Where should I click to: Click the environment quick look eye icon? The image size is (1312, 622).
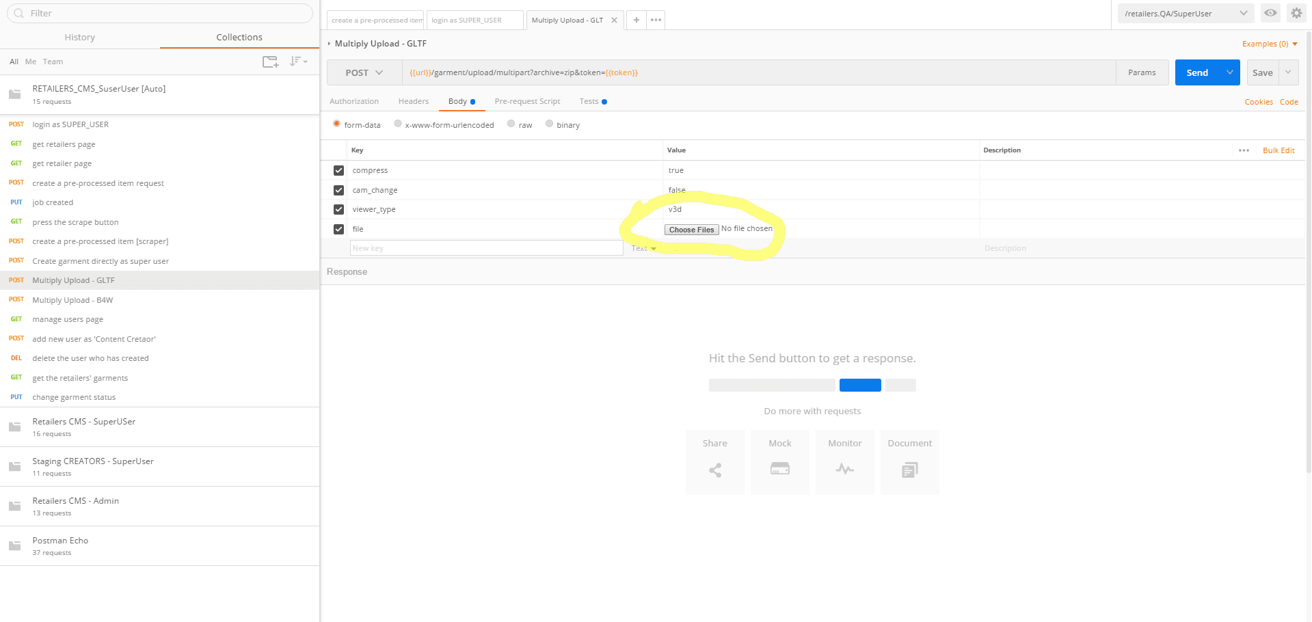pos(1270,13)
